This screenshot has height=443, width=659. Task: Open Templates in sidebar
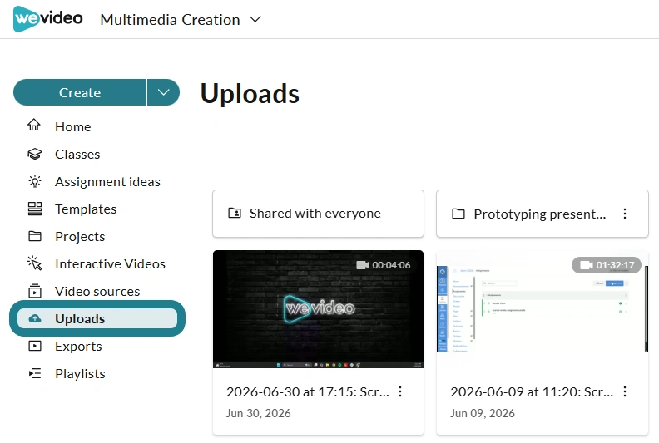pyautogui.click(x=86, y=209)
